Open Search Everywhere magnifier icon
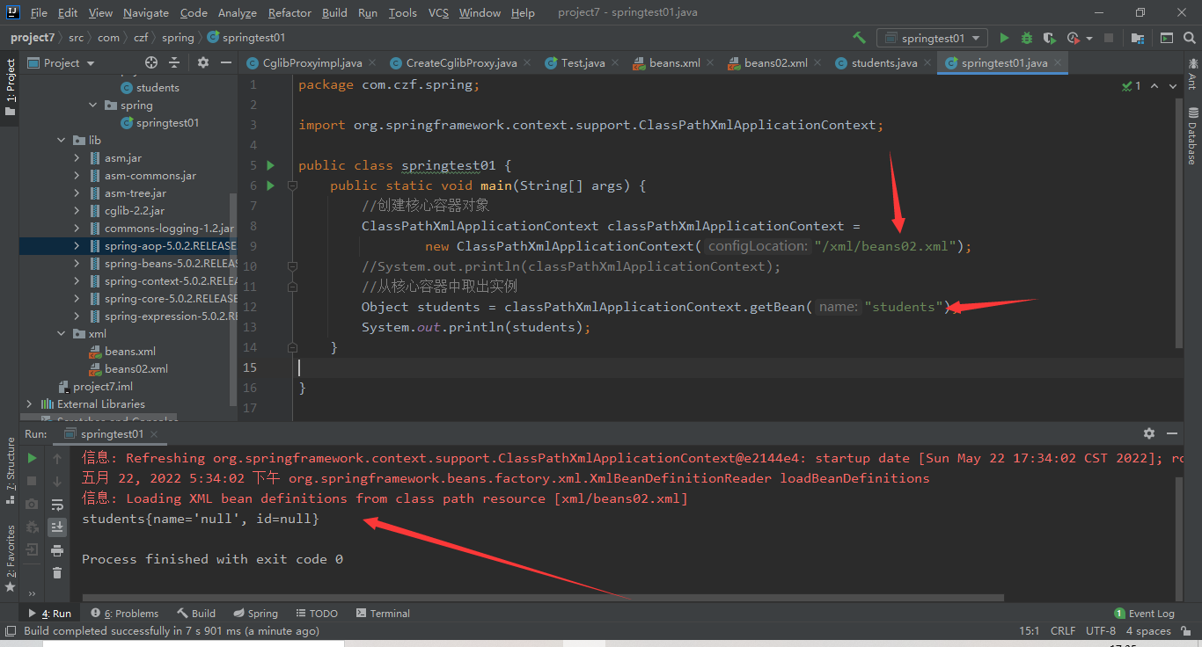This screenshot has height=647, width=1202. coord(1188,38)
